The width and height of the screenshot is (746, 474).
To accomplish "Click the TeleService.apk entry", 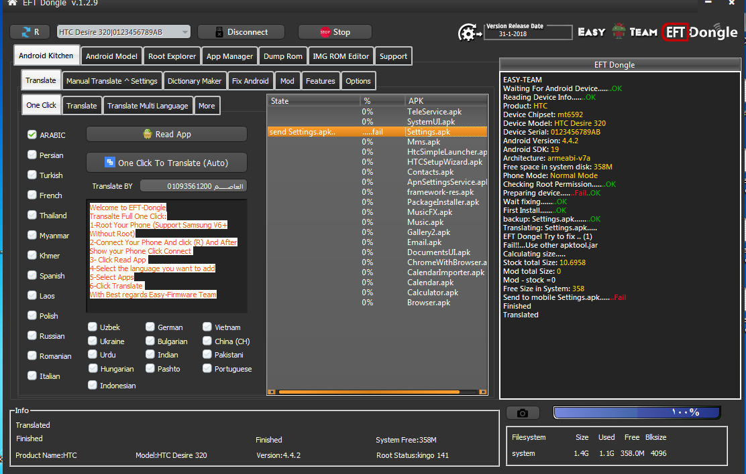I will [x=434, y=112].
